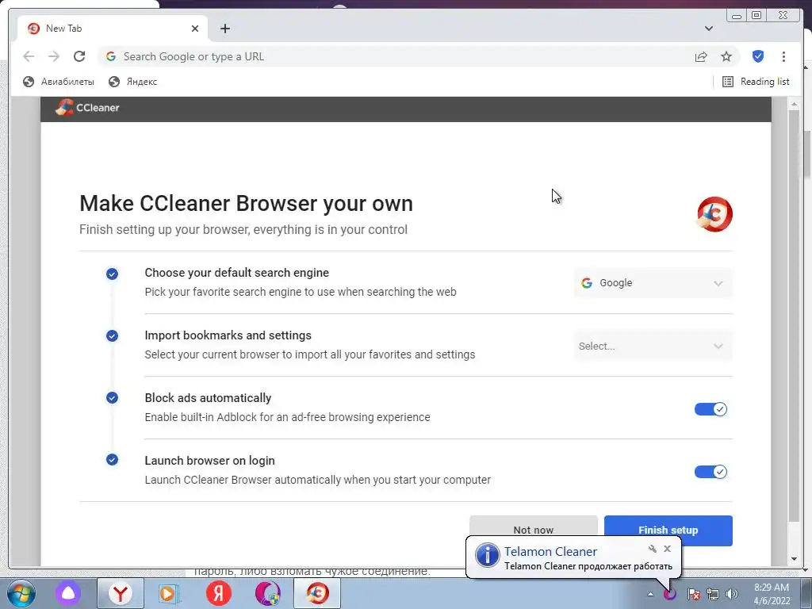The image size is (812, 609).
Task: Open the purple Alice assistant taskbar icon
Action: 68,593
